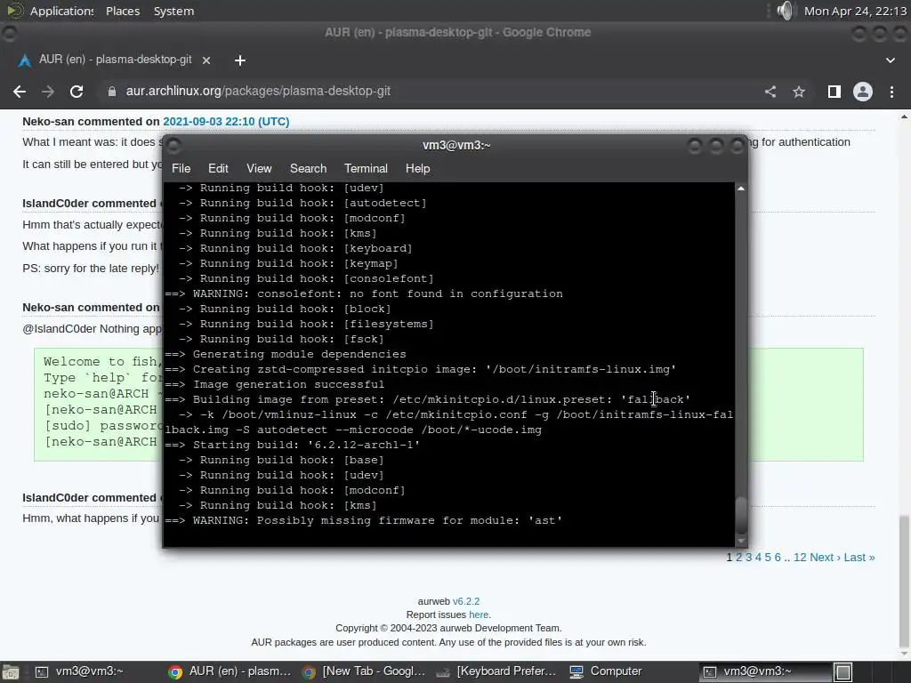
Task: Go to comments page 5
Action: [768, 558]
